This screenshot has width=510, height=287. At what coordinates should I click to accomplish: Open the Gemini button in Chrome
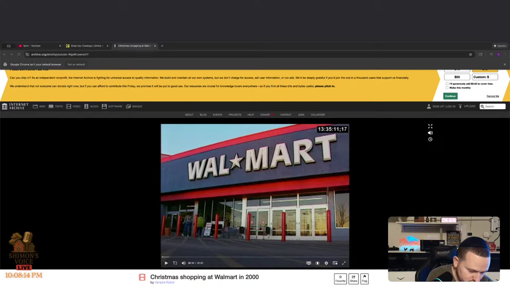(x=500, y=46)
